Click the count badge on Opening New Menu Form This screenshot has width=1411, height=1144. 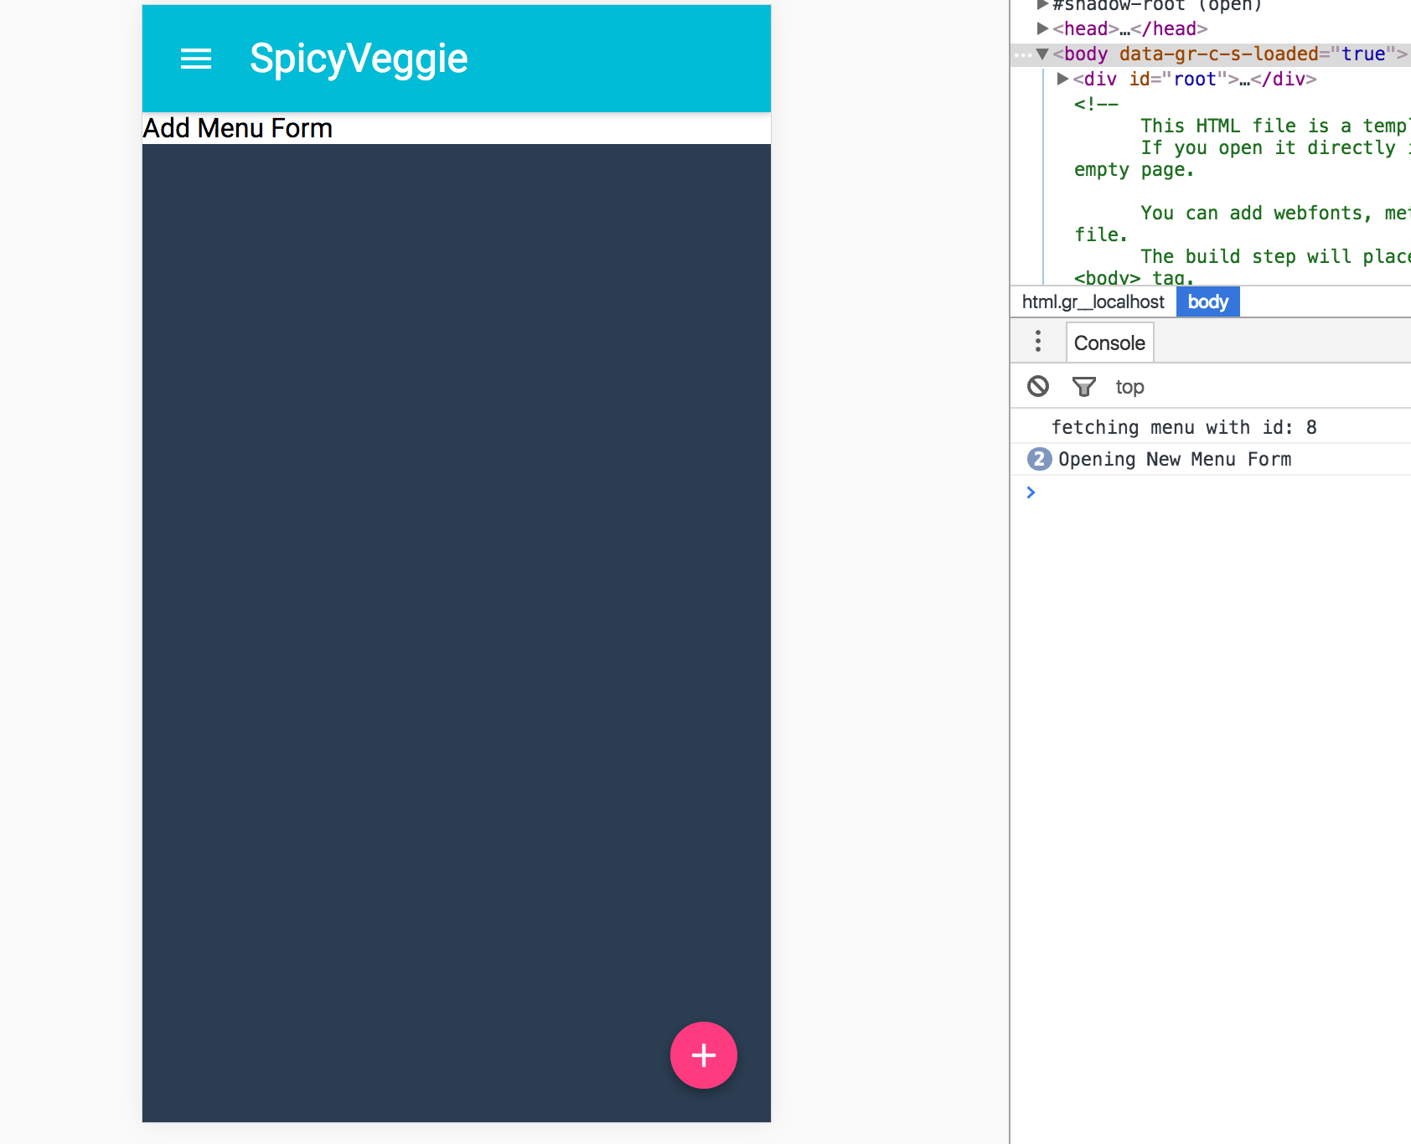point(1038,459)
